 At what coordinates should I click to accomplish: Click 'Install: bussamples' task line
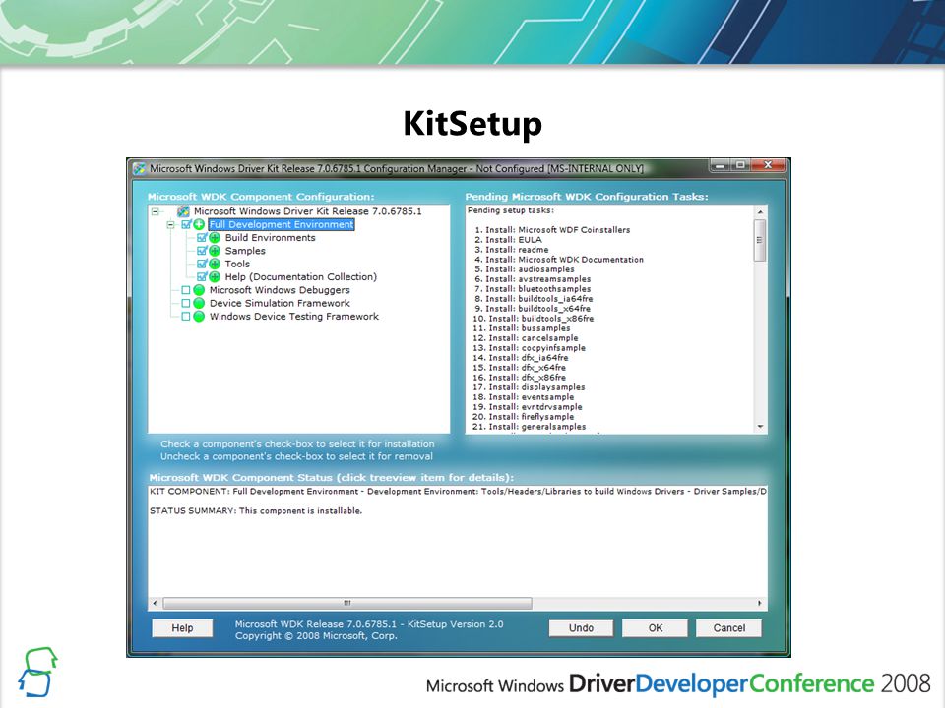(x=522, y=328)
